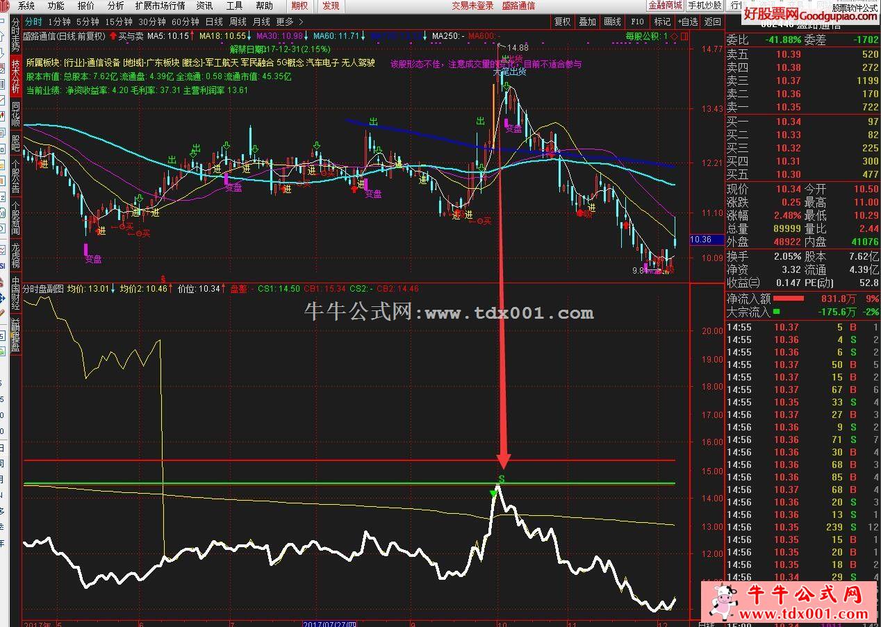This screenshot has height=627, width=881.
Task: Open the 系统 menu
Action: point(26,6)
